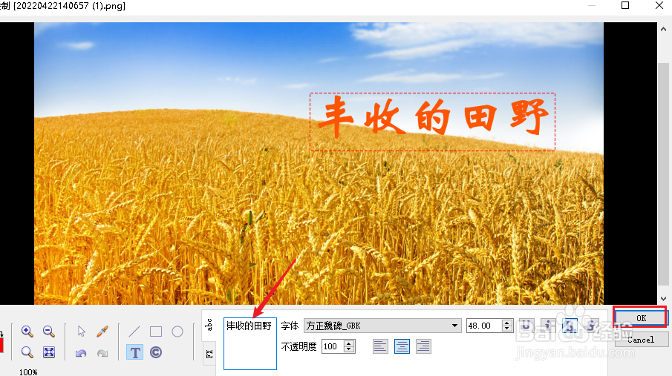The width and height of the screenshot is (672, 376).
Task: Click the Cancel button
Action: [x=641, y=340]
